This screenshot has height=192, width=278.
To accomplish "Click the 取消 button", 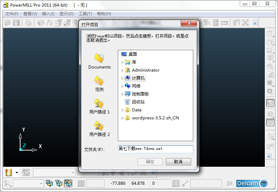I will tap(178, 162).
